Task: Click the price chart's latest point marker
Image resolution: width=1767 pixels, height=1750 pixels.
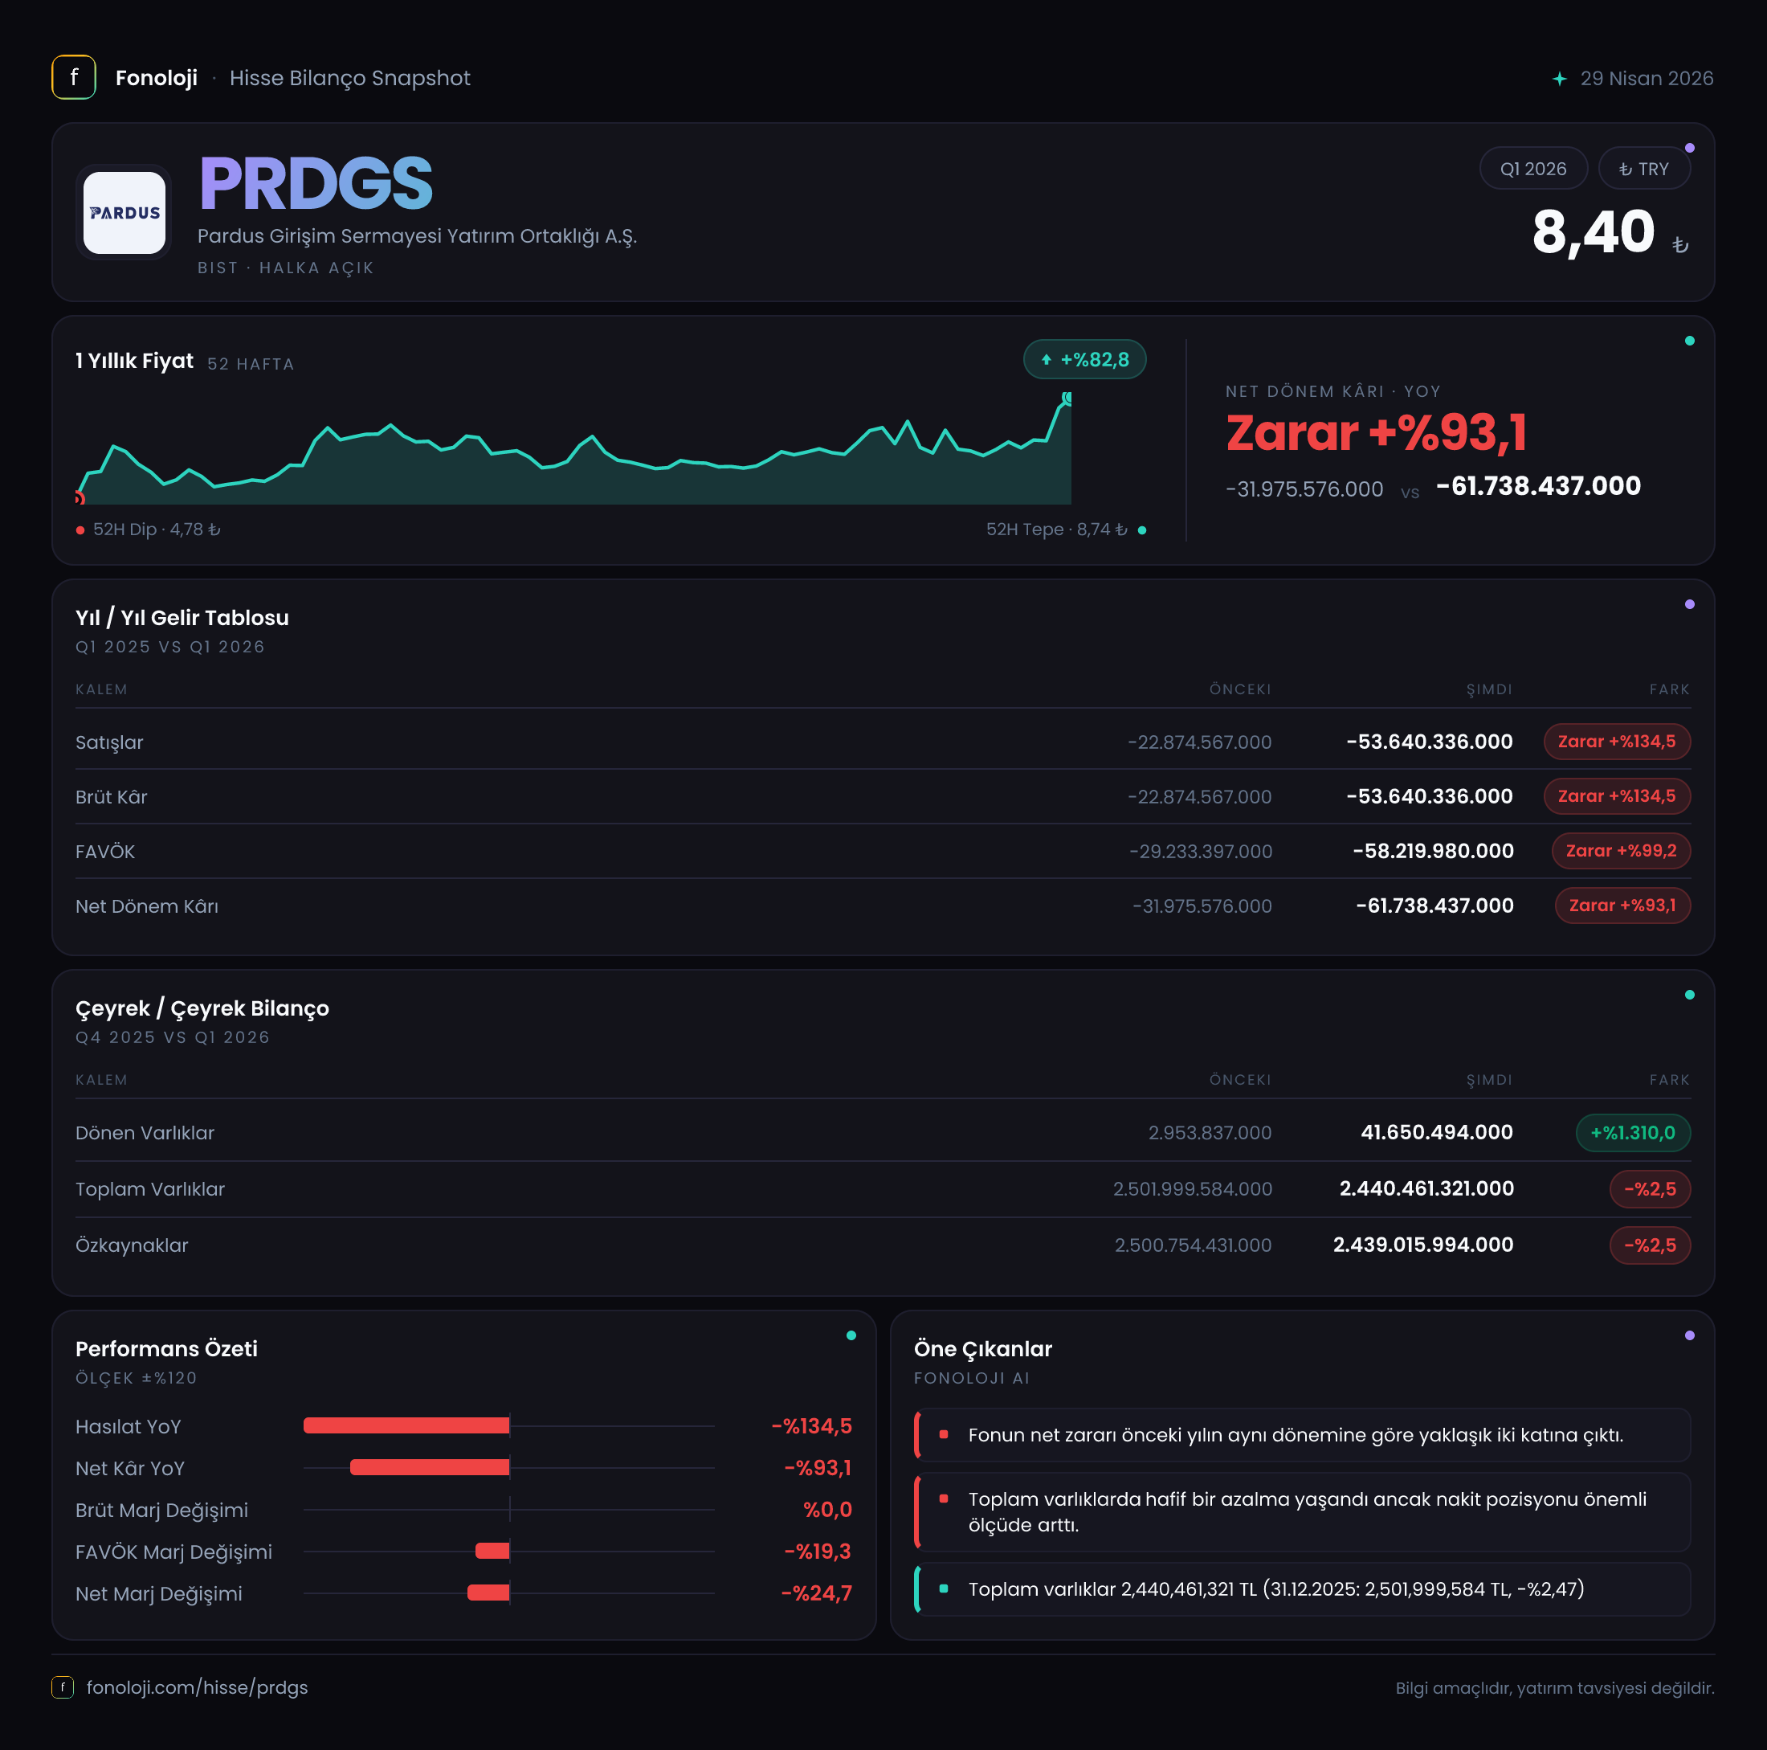Action: [x=1067, y=398]
